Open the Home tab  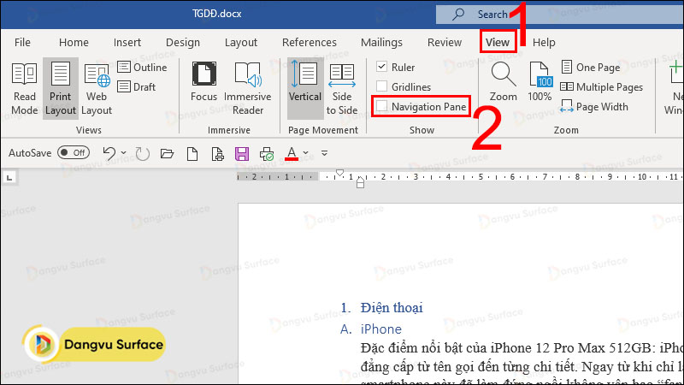(74, 42)
